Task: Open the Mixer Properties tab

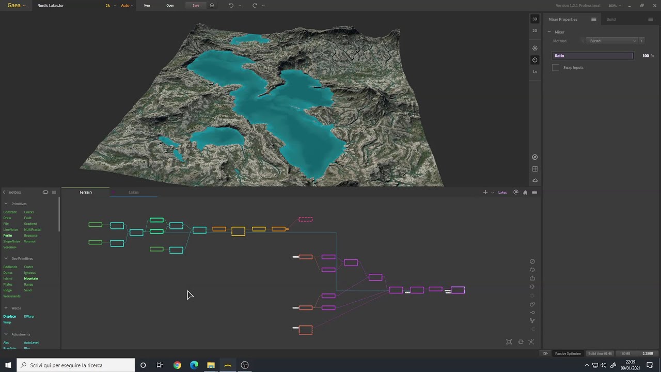Action: click(563, 19)
